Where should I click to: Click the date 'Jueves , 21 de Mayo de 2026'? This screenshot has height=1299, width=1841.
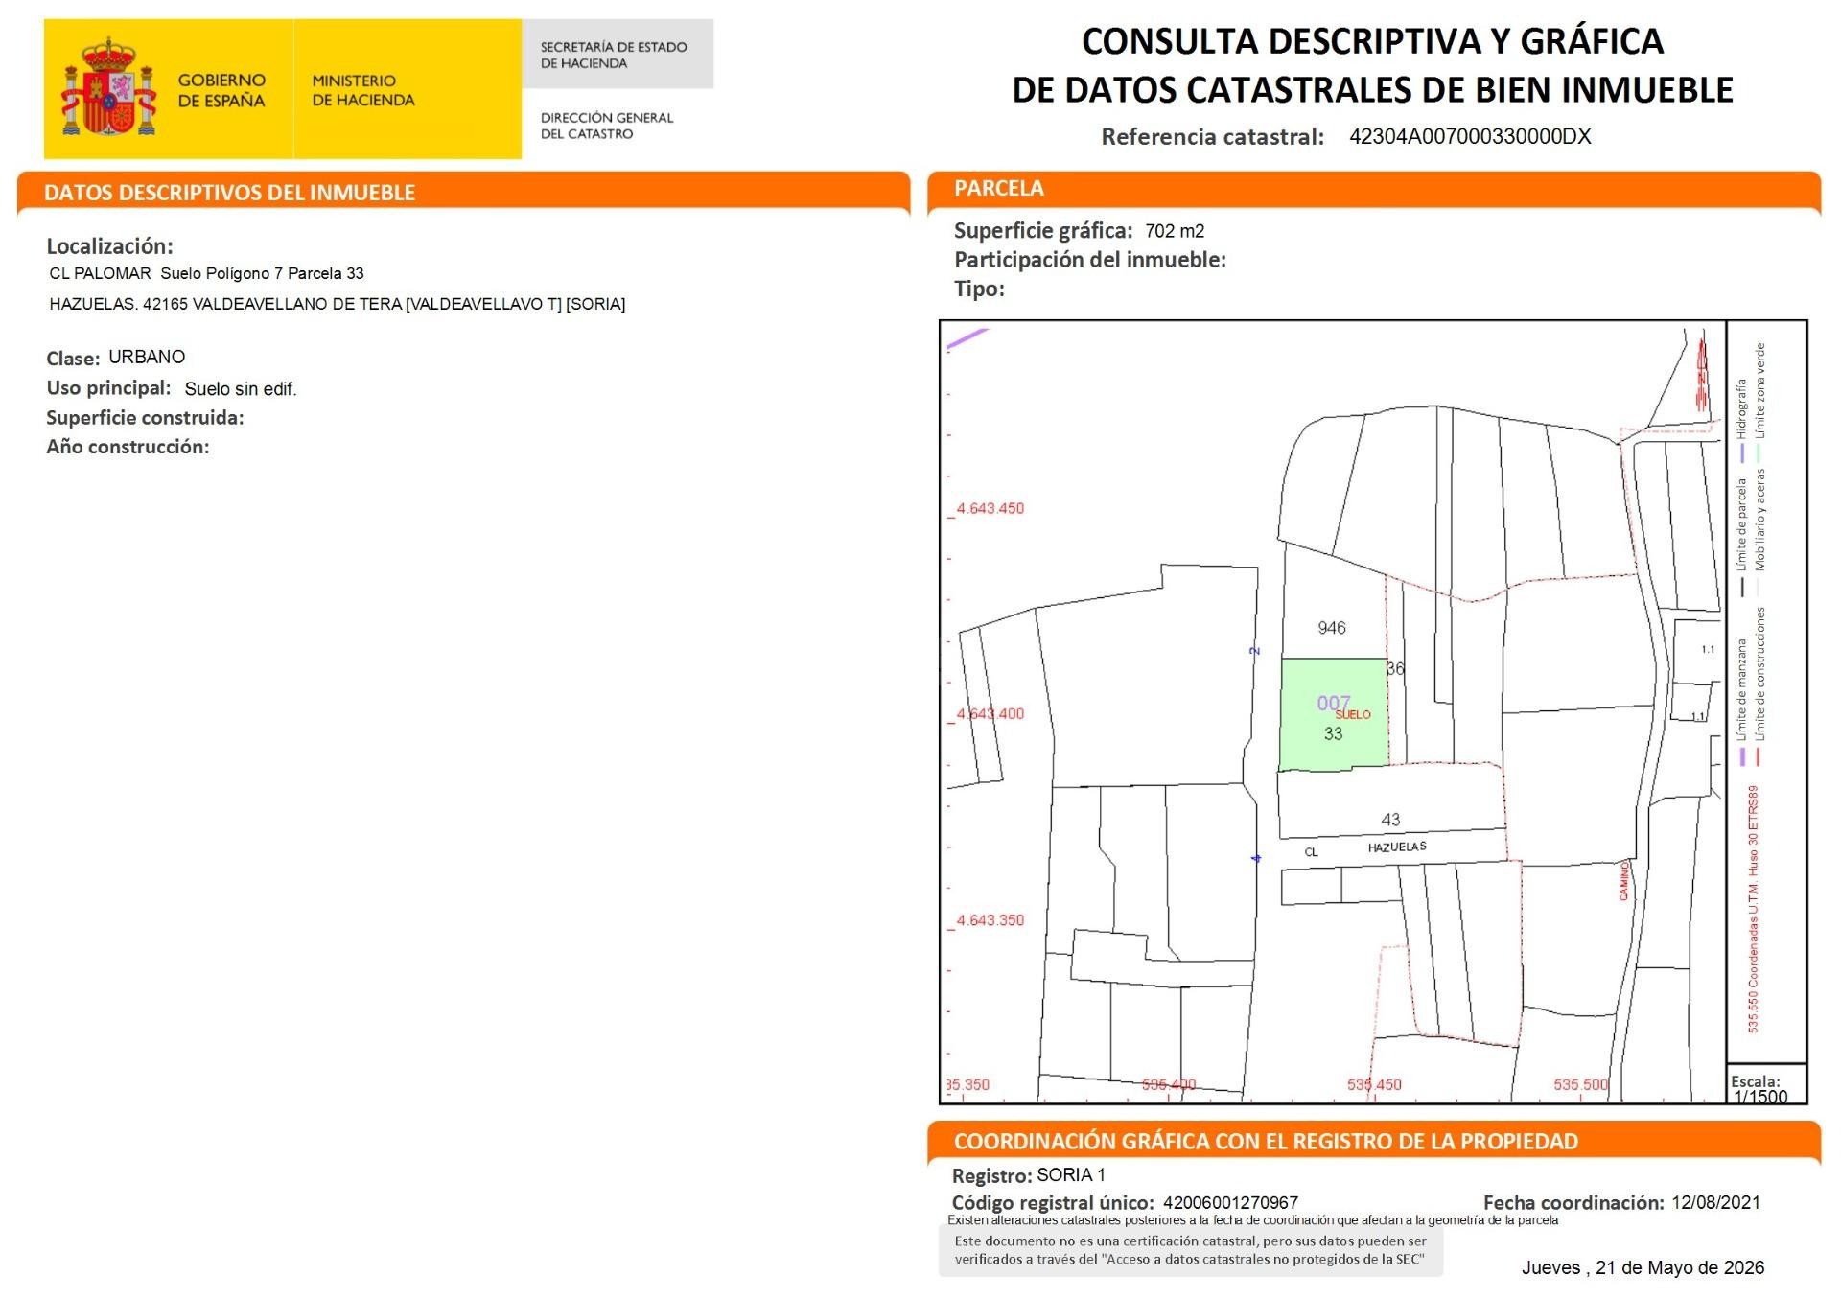pyautogui.click(x=1643, y=1267)
